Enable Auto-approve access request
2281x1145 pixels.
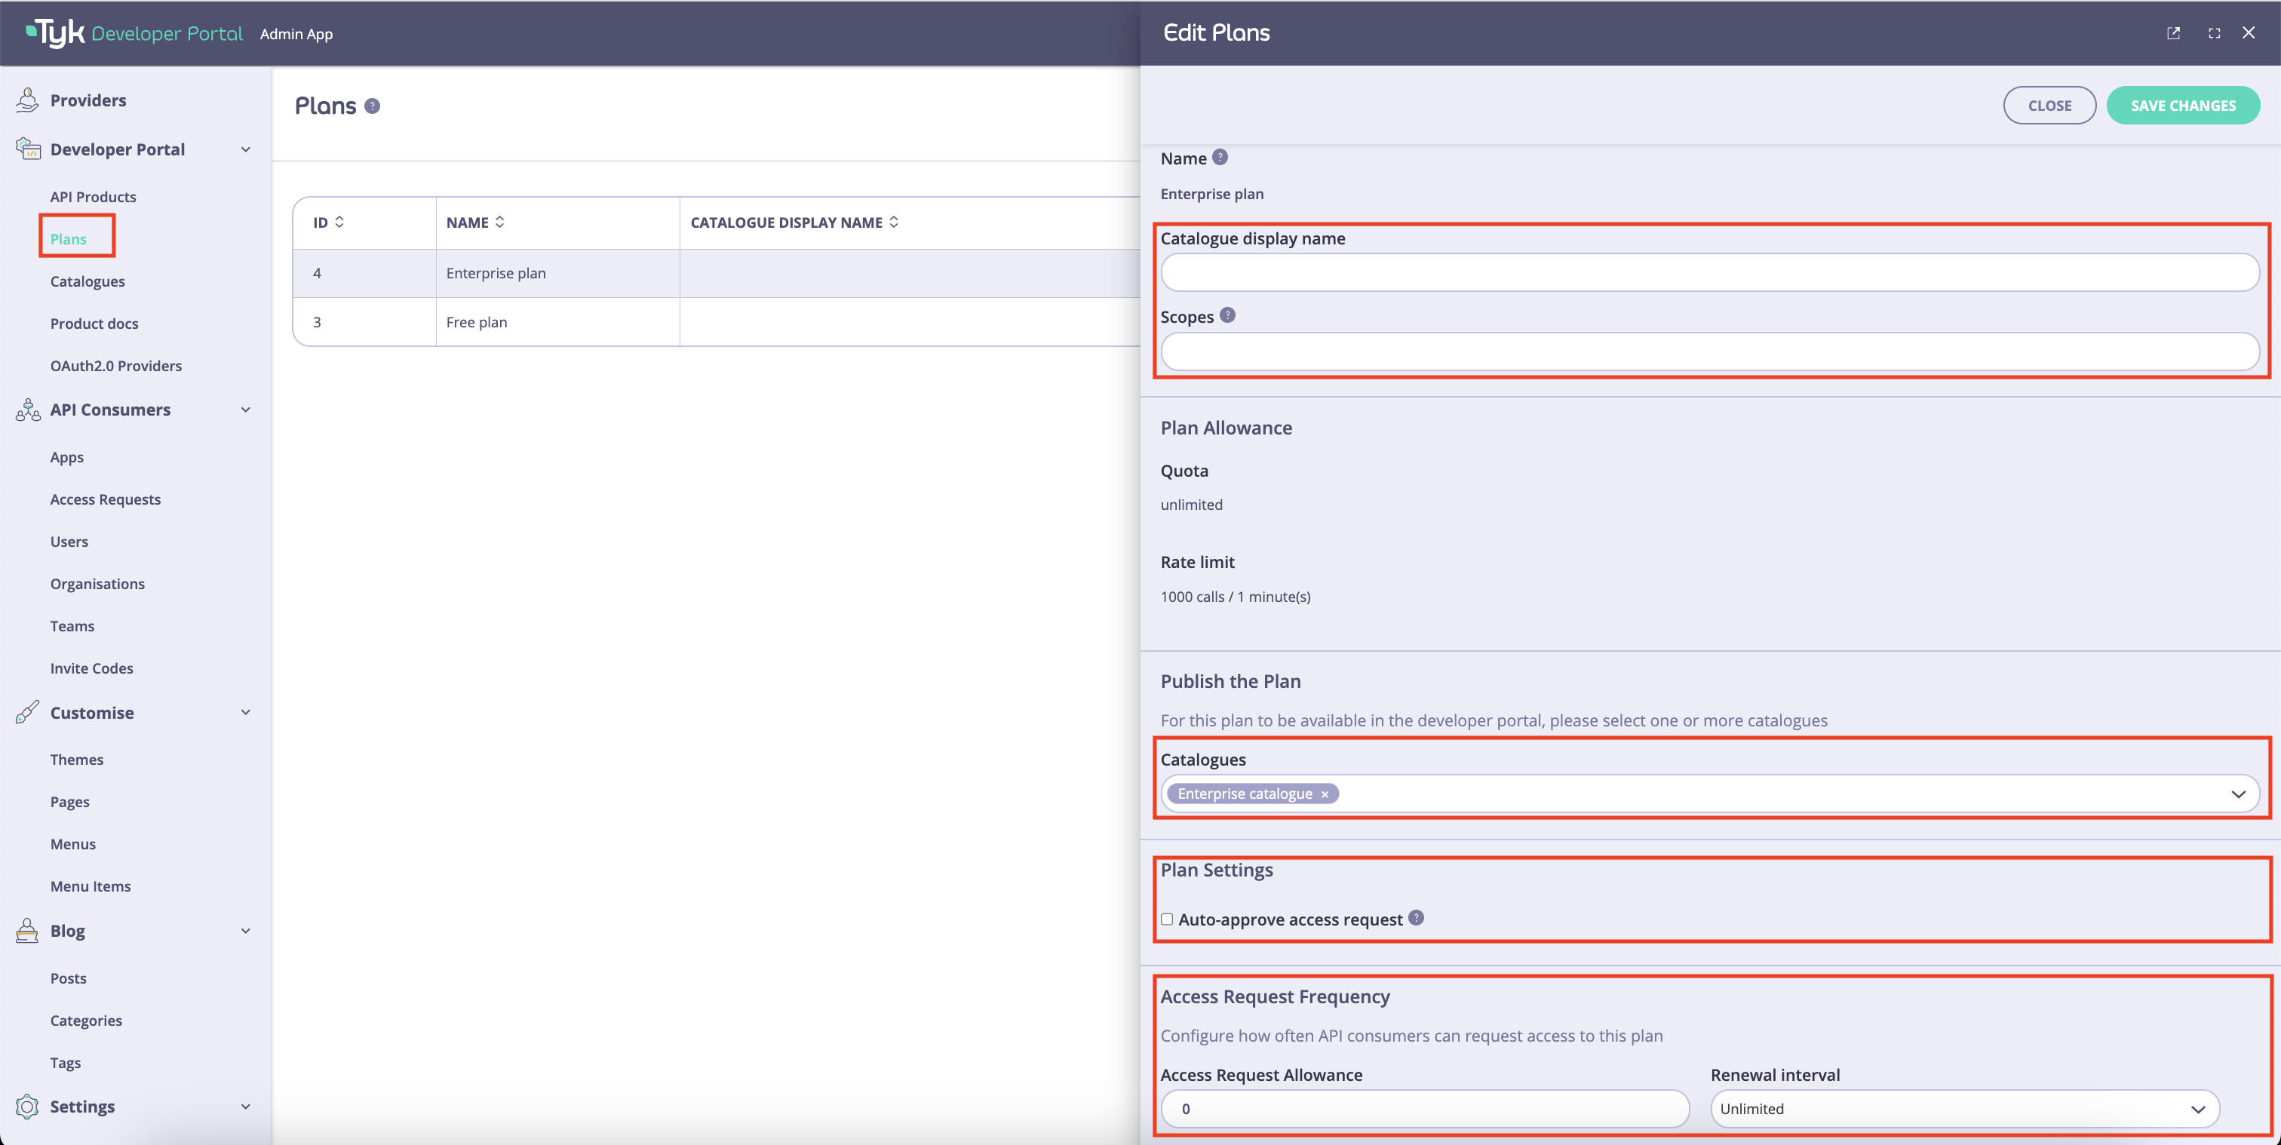point(1167,919)
